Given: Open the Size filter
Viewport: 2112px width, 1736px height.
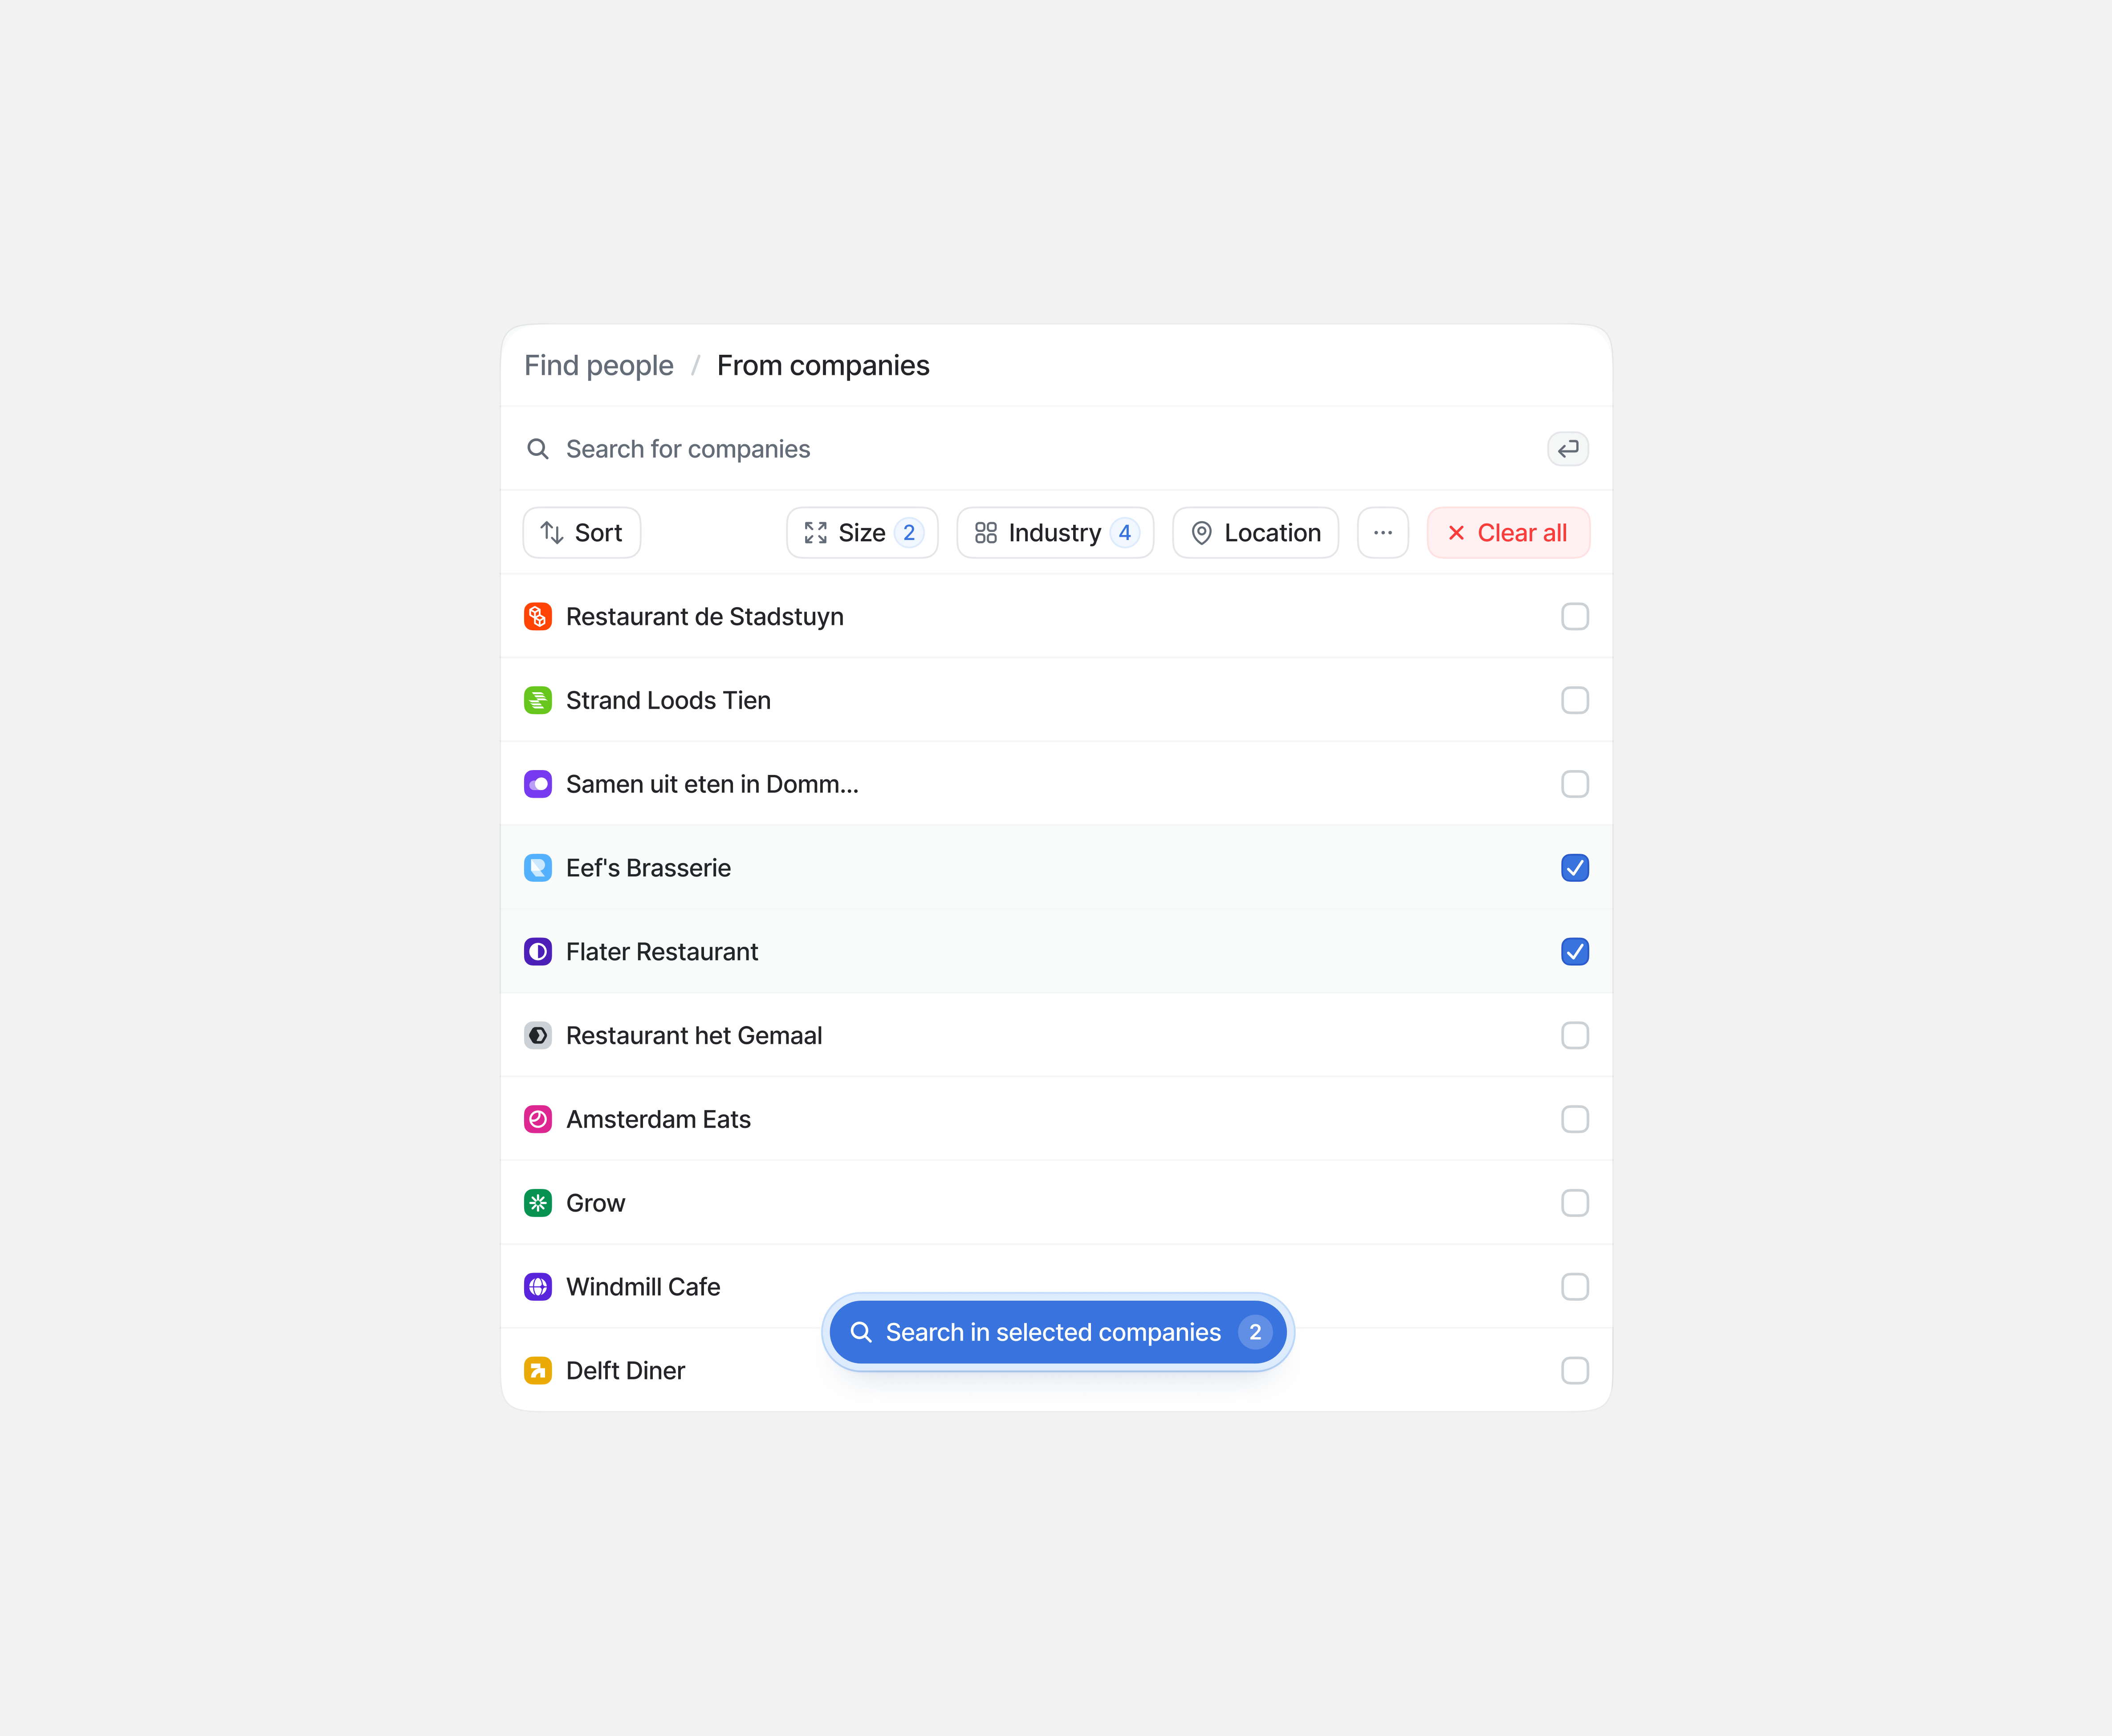Looking at the screenshot, I should [x=861, y=532].
